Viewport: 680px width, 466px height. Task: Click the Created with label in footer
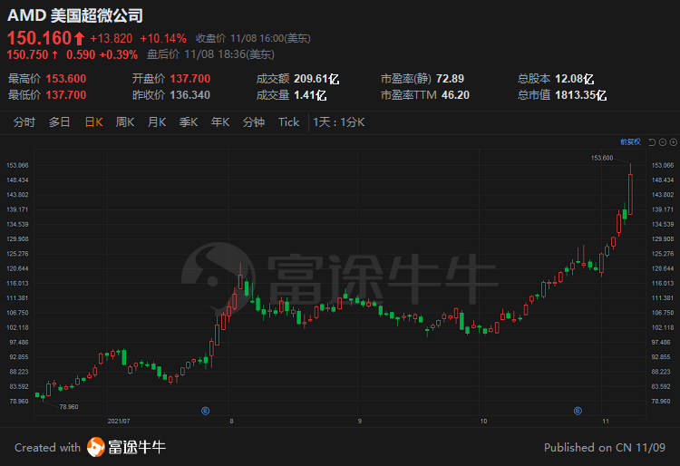pyautogui.click(x=48, y=447)
